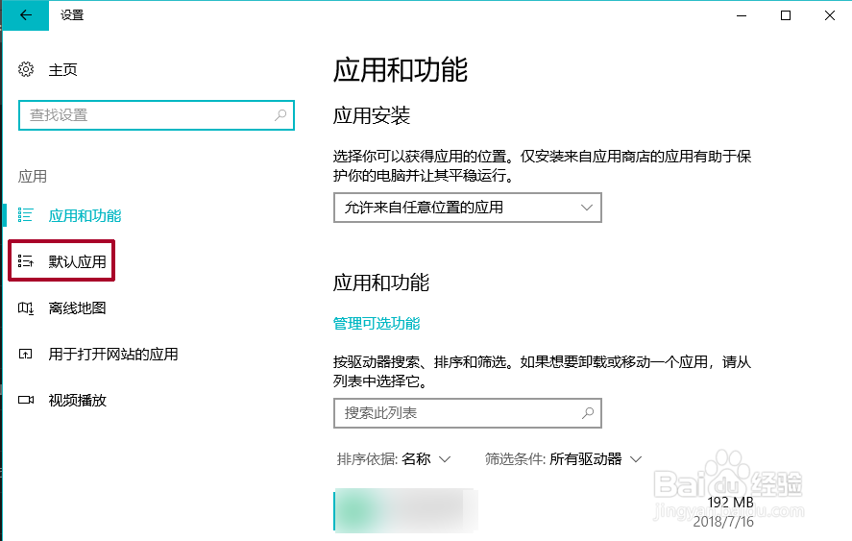Select 视频播放 in the sidebar
The width and height of the screenshot is (852, 541).
[77, 401]
